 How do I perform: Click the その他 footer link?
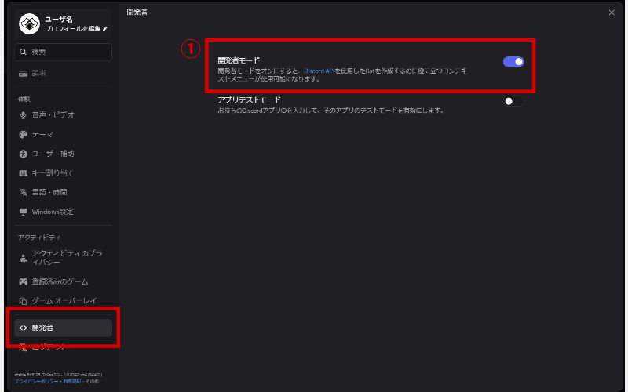tap(92, 381)
